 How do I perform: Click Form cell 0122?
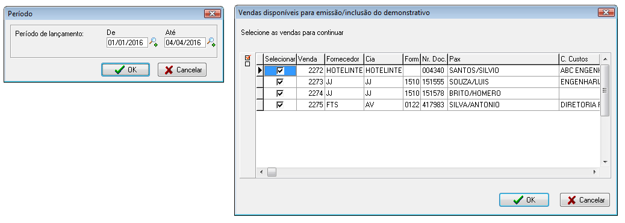[411, 105]
